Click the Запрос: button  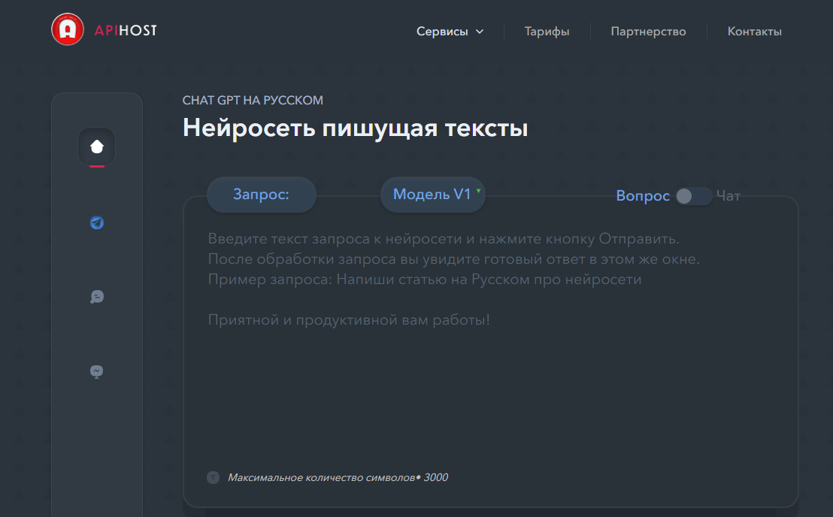pyautogui.click(x=261, y=195)
